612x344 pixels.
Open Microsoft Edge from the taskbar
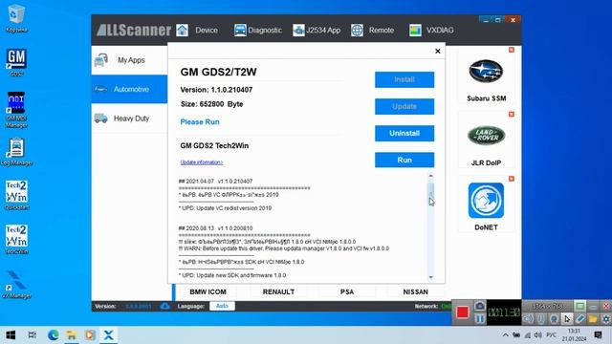point(54,335)
